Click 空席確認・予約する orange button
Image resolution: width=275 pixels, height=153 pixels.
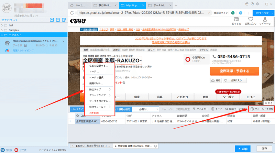234,71
